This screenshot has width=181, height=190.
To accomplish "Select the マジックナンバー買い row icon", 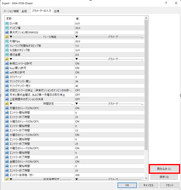I will tap(7, 81).
